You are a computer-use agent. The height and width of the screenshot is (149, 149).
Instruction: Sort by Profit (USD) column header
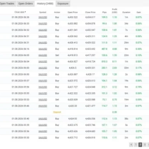point(114,11)
